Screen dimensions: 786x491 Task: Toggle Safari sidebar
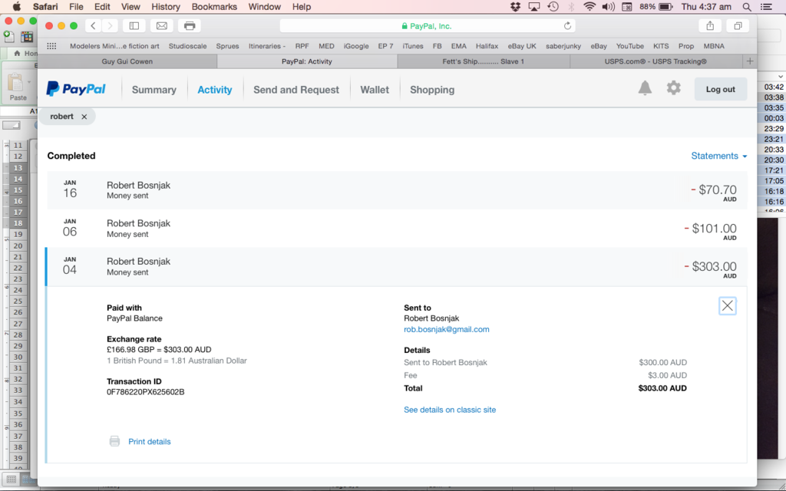click(134, 25)
